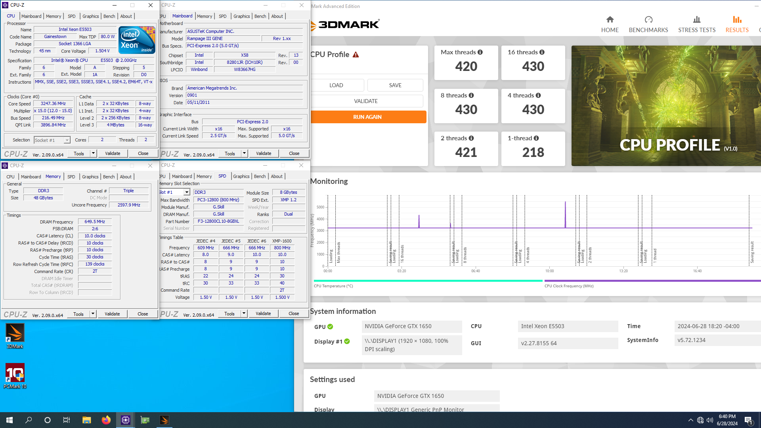
Task: Open the Results bar-chart icon in 3DMark
Action: [737, 19]
